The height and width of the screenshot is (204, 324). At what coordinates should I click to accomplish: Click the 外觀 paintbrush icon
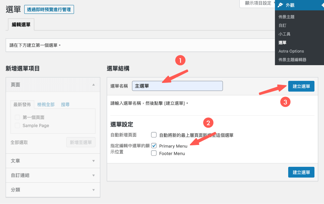point(280,5)
